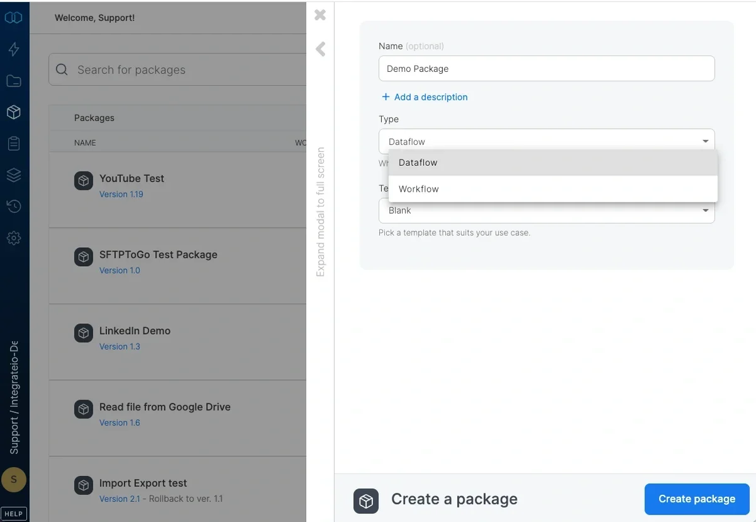
Task: Select the stacked layers clusters icon
Action: tap(14, 175)
